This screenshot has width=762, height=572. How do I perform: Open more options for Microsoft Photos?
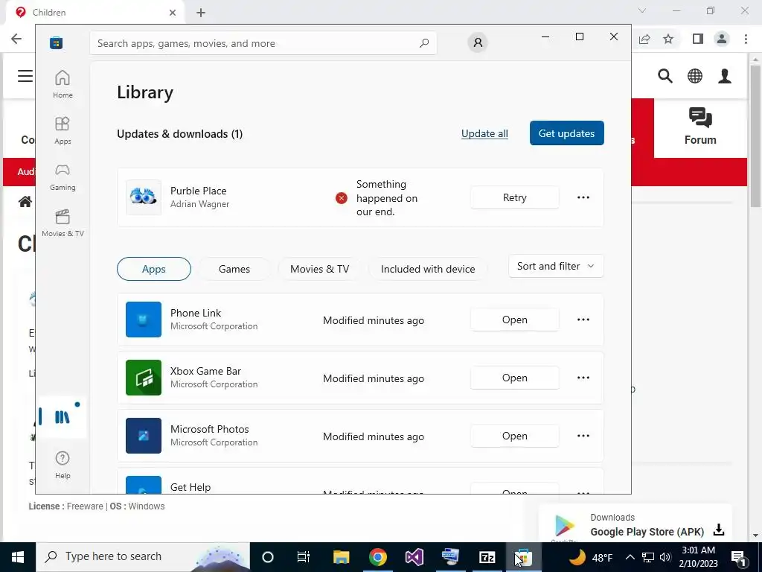(x=583, y=436)
